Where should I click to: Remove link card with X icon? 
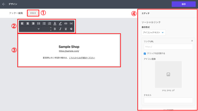coord(192,41)
